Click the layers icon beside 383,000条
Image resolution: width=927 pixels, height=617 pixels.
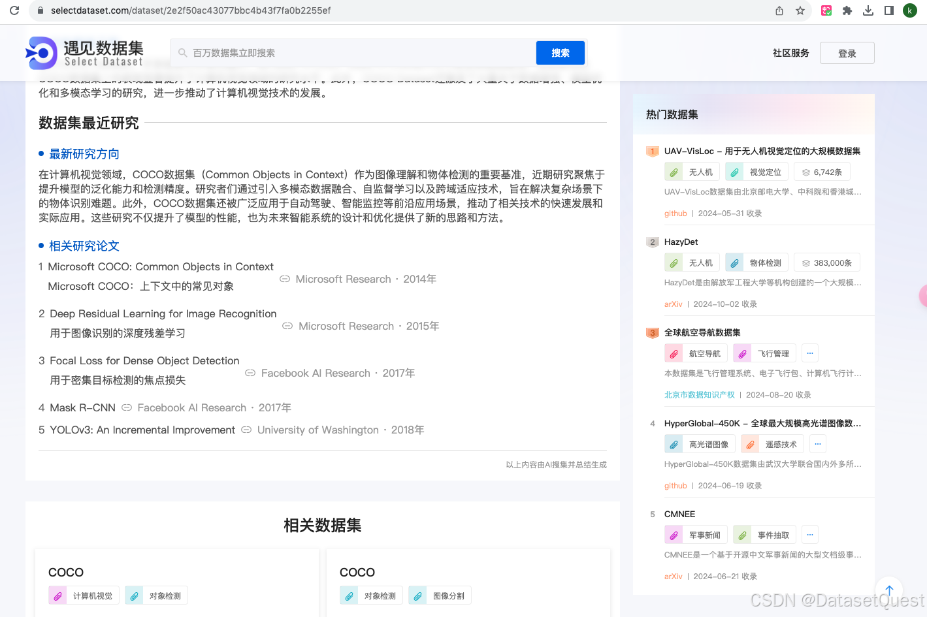(806, 263)
